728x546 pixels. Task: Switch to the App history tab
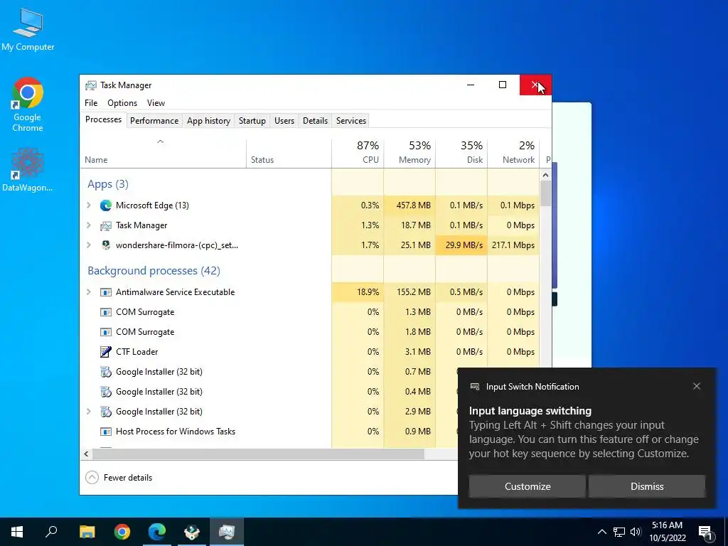208,121
